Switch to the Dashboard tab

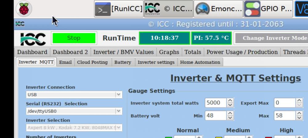pos(32,52)
